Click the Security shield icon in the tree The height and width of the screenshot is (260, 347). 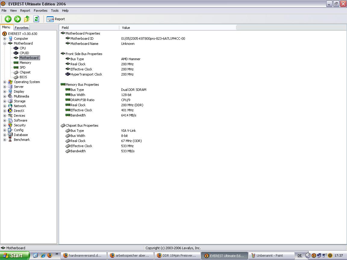(10, 125)
